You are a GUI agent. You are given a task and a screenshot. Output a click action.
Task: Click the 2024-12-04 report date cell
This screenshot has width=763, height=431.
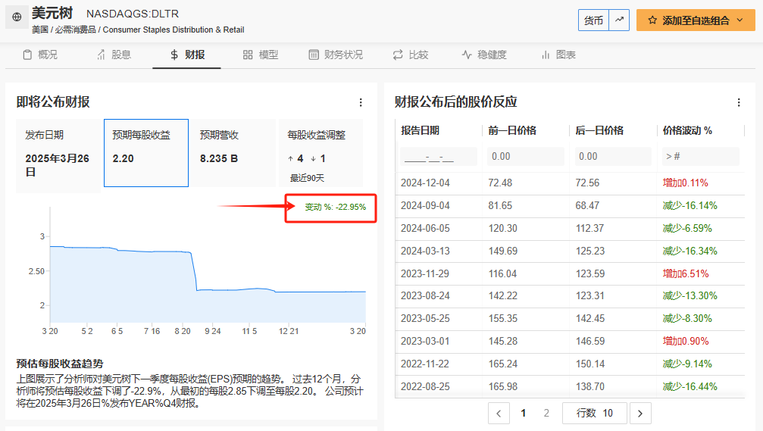pos(425,183)
